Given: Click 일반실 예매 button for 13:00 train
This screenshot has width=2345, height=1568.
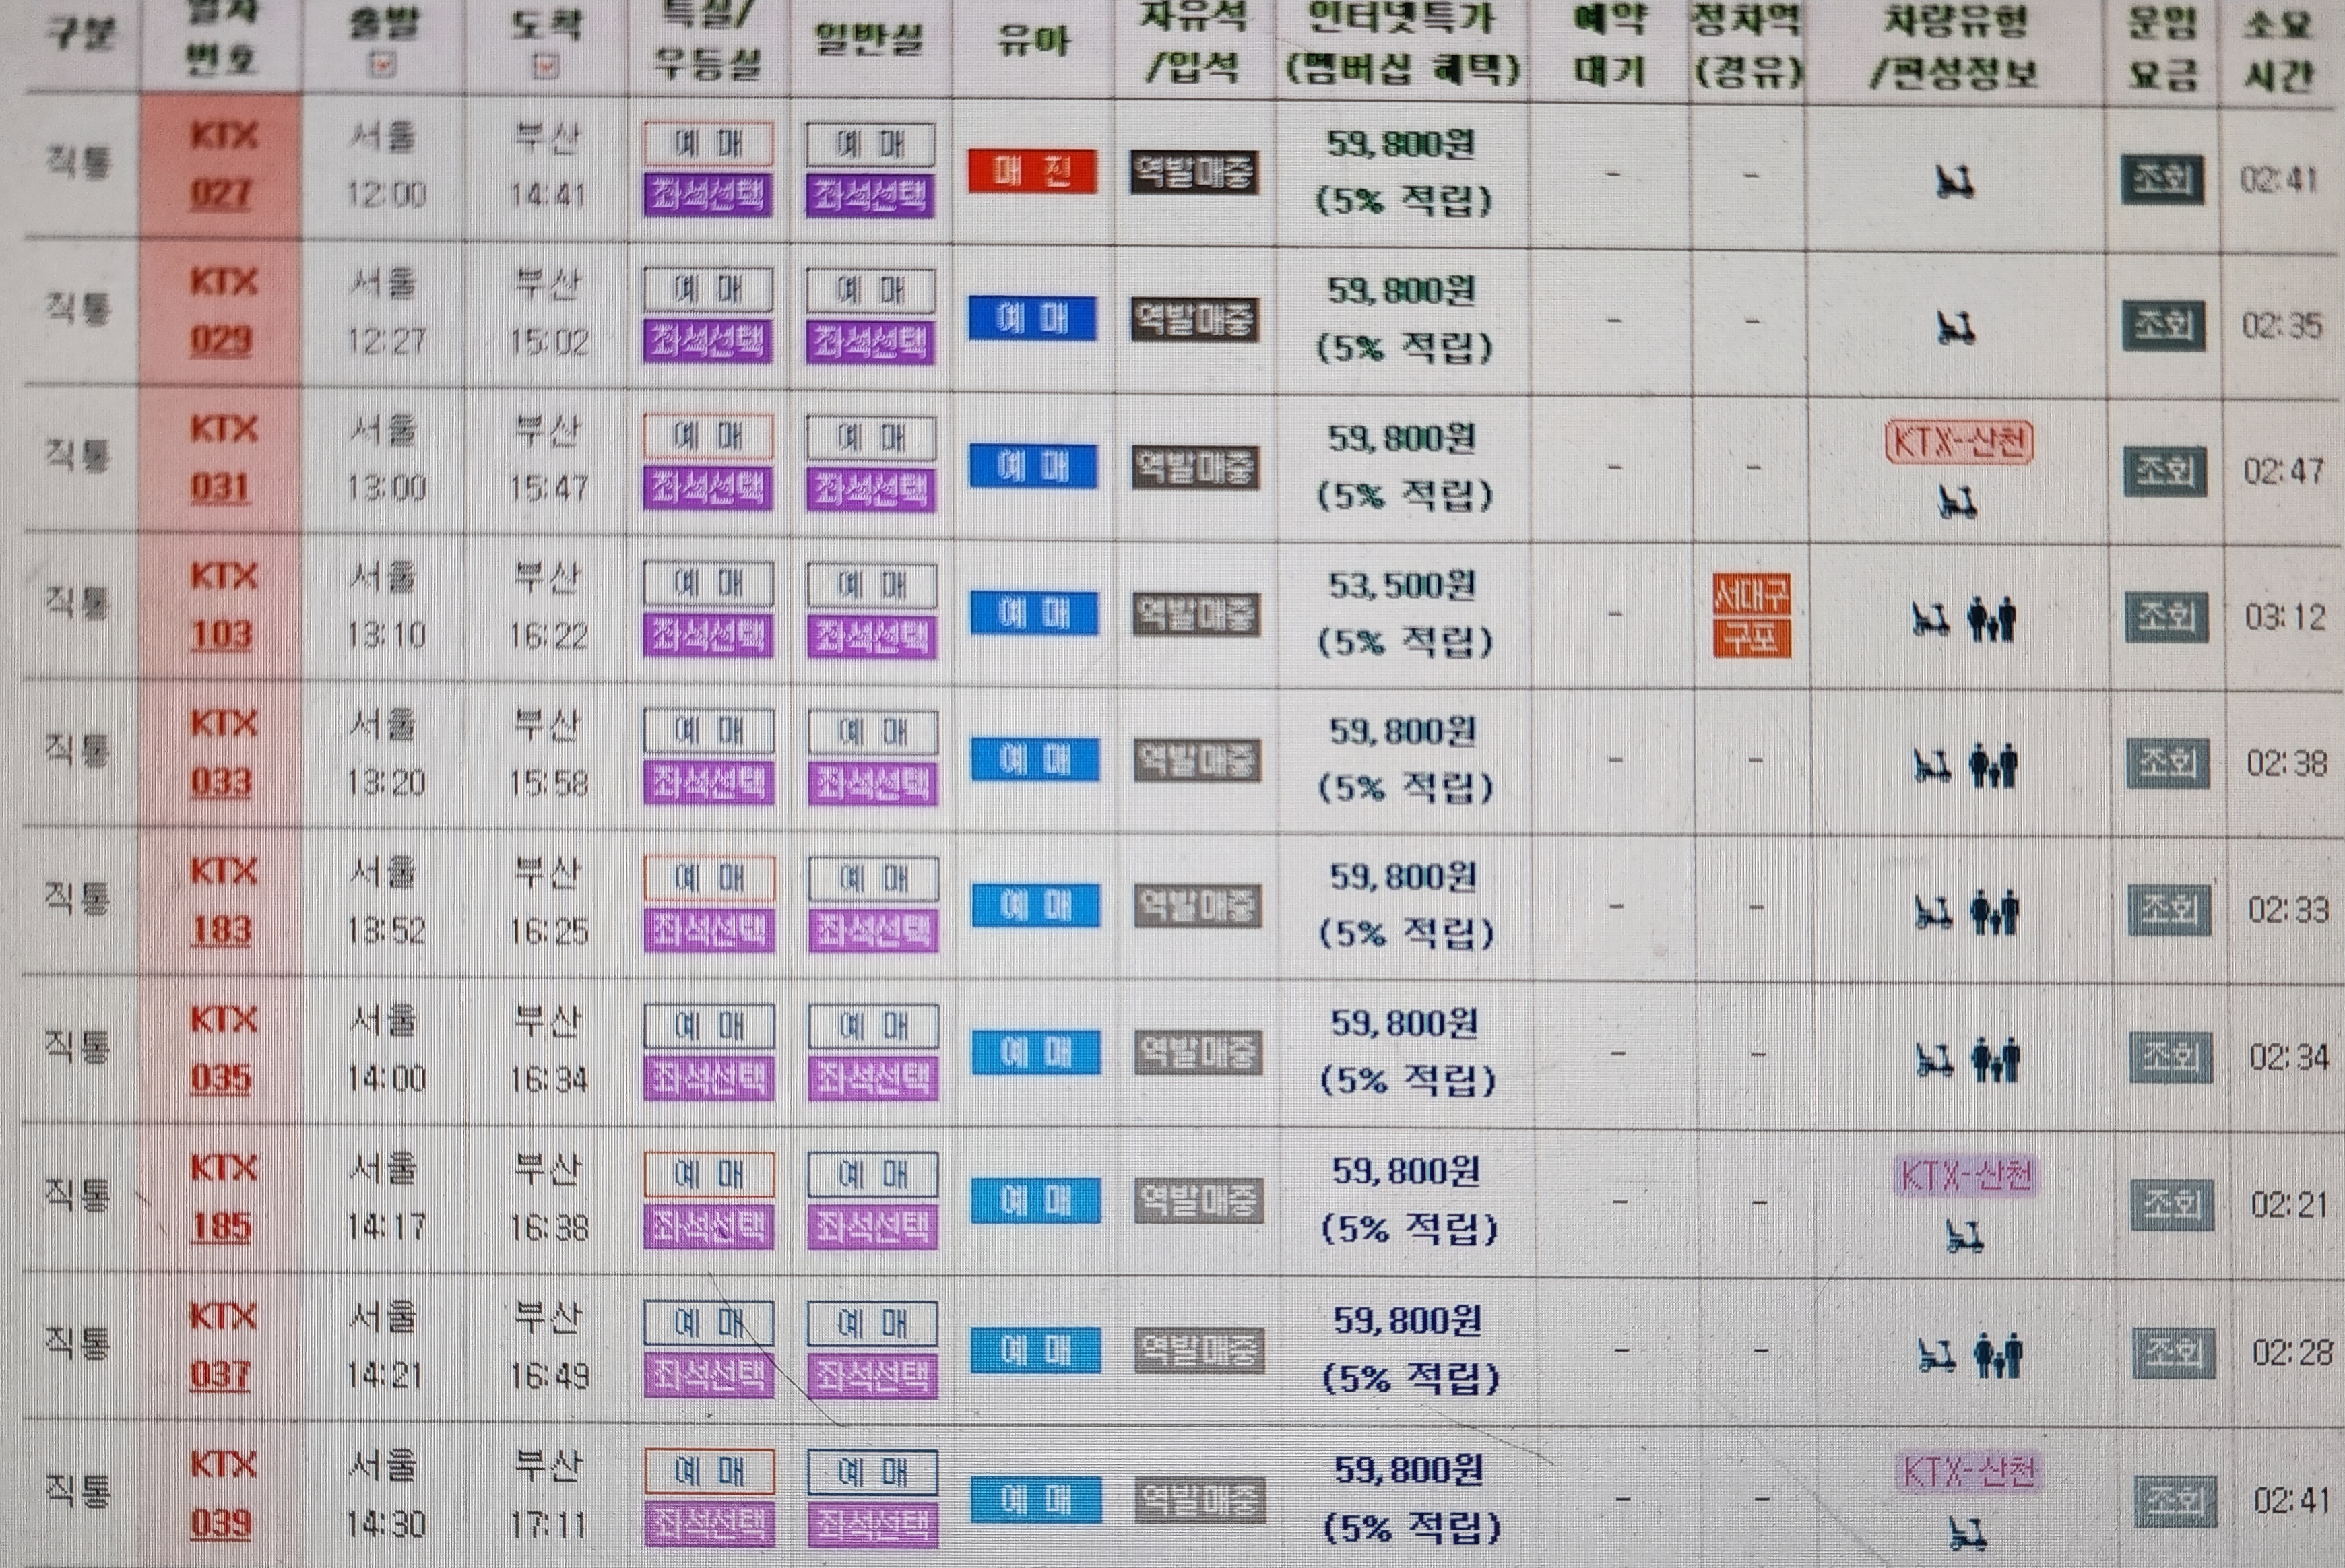Looking at the screenshot, I should coord(871,438).
